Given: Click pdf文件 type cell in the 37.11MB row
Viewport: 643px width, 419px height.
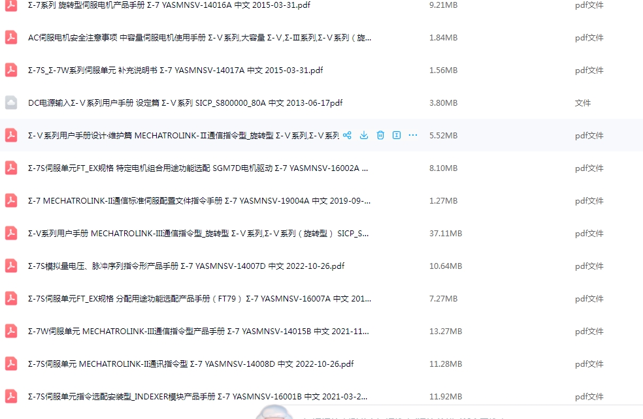Looking at the screenshot, I should tap(589, 234).
